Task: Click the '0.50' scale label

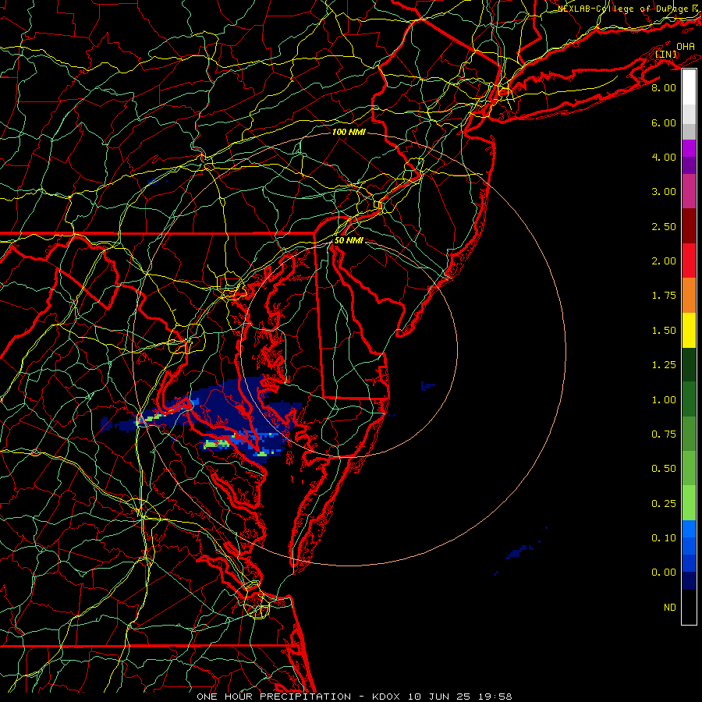Action: click(664, 469)
